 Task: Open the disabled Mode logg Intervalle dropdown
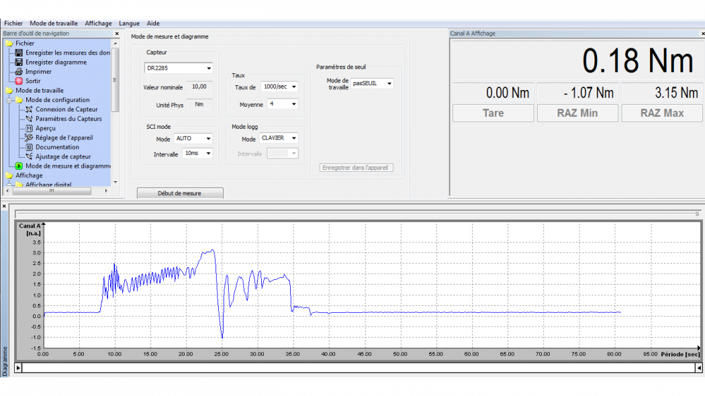294,154
